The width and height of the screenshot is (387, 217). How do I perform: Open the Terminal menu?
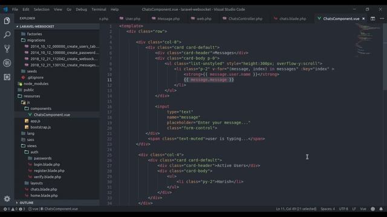click(99, 10)
